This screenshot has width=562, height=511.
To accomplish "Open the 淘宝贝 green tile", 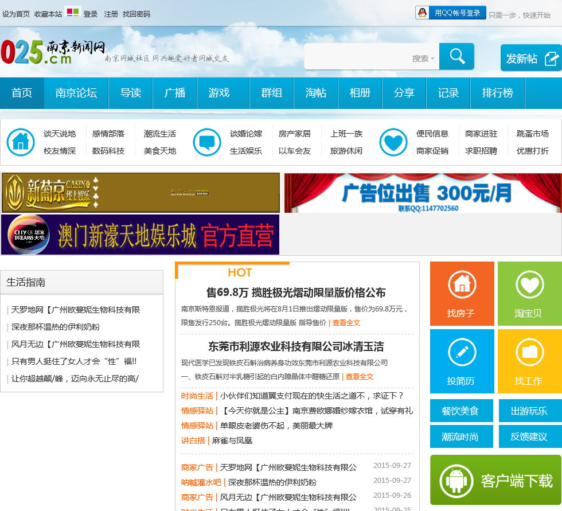I will pyautogui.click(x=530, y=294).
